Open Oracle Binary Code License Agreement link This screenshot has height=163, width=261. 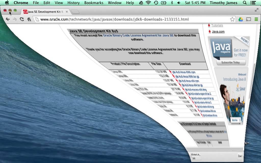(138, 35)
